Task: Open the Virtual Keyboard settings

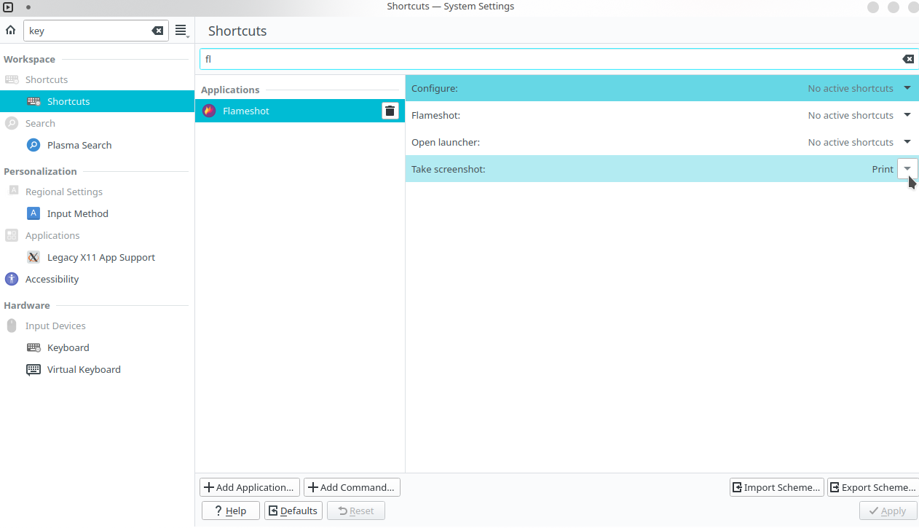Action: tap(84, 369)
